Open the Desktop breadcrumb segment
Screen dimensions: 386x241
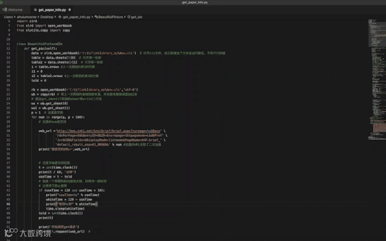coord(47,17)
